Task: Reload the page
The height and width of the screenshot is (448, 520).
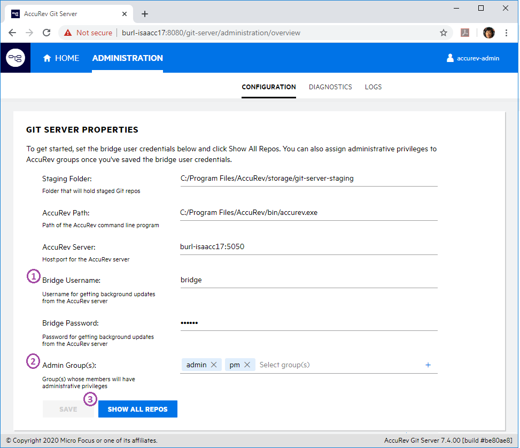Action: (46, 33)
